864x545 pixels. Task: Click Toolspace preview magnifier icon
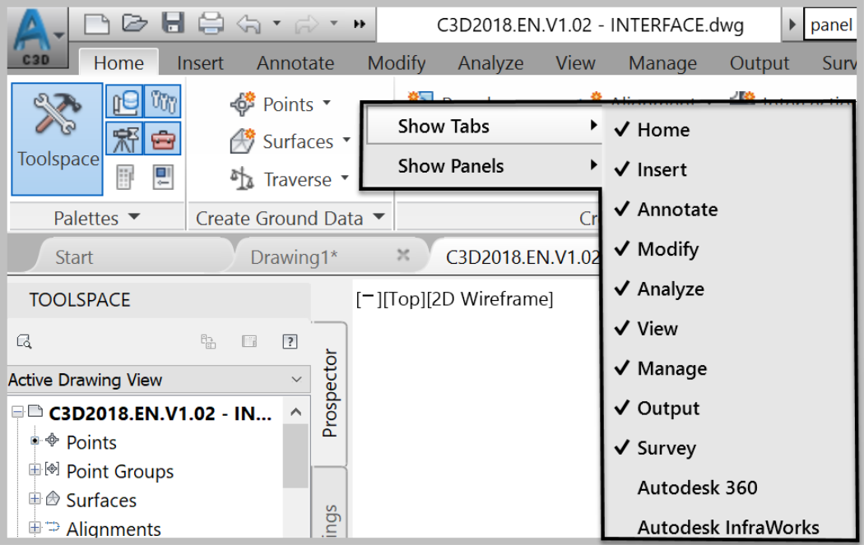coord(24,342)
